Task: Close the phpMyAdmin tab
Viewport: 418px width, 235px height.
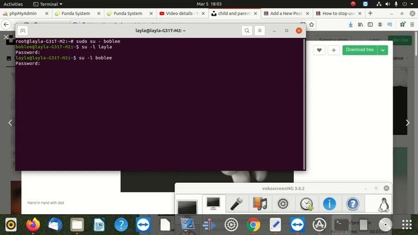Action: pos(46,13)
